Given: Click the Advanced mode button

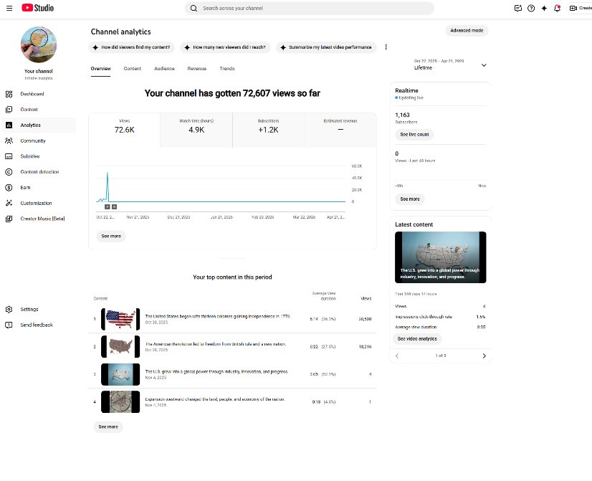Looking at the screenshot, I should click(467, 30).
